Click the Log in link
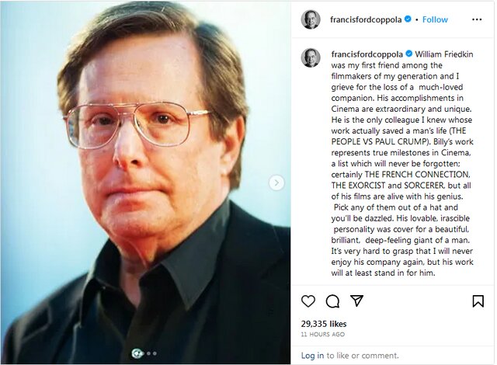This screenshot has width=497, height=365. pos(312,355)
